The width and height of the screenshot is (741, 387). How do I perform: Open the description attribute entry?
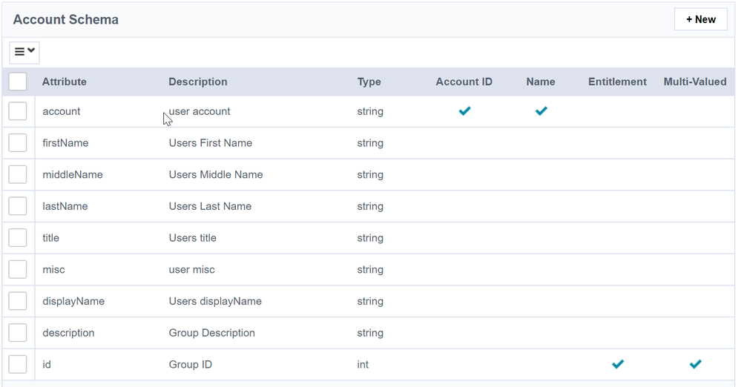(68, 333)
